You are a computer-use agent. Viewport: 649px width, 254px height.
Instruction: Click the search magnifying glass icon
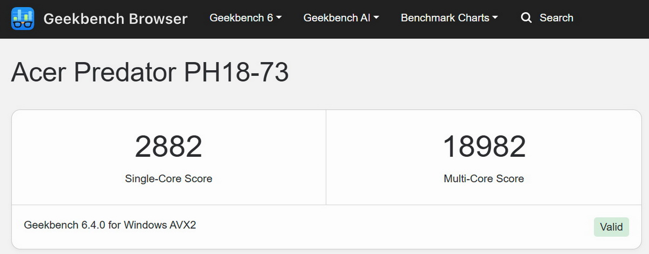coord(526,18)
